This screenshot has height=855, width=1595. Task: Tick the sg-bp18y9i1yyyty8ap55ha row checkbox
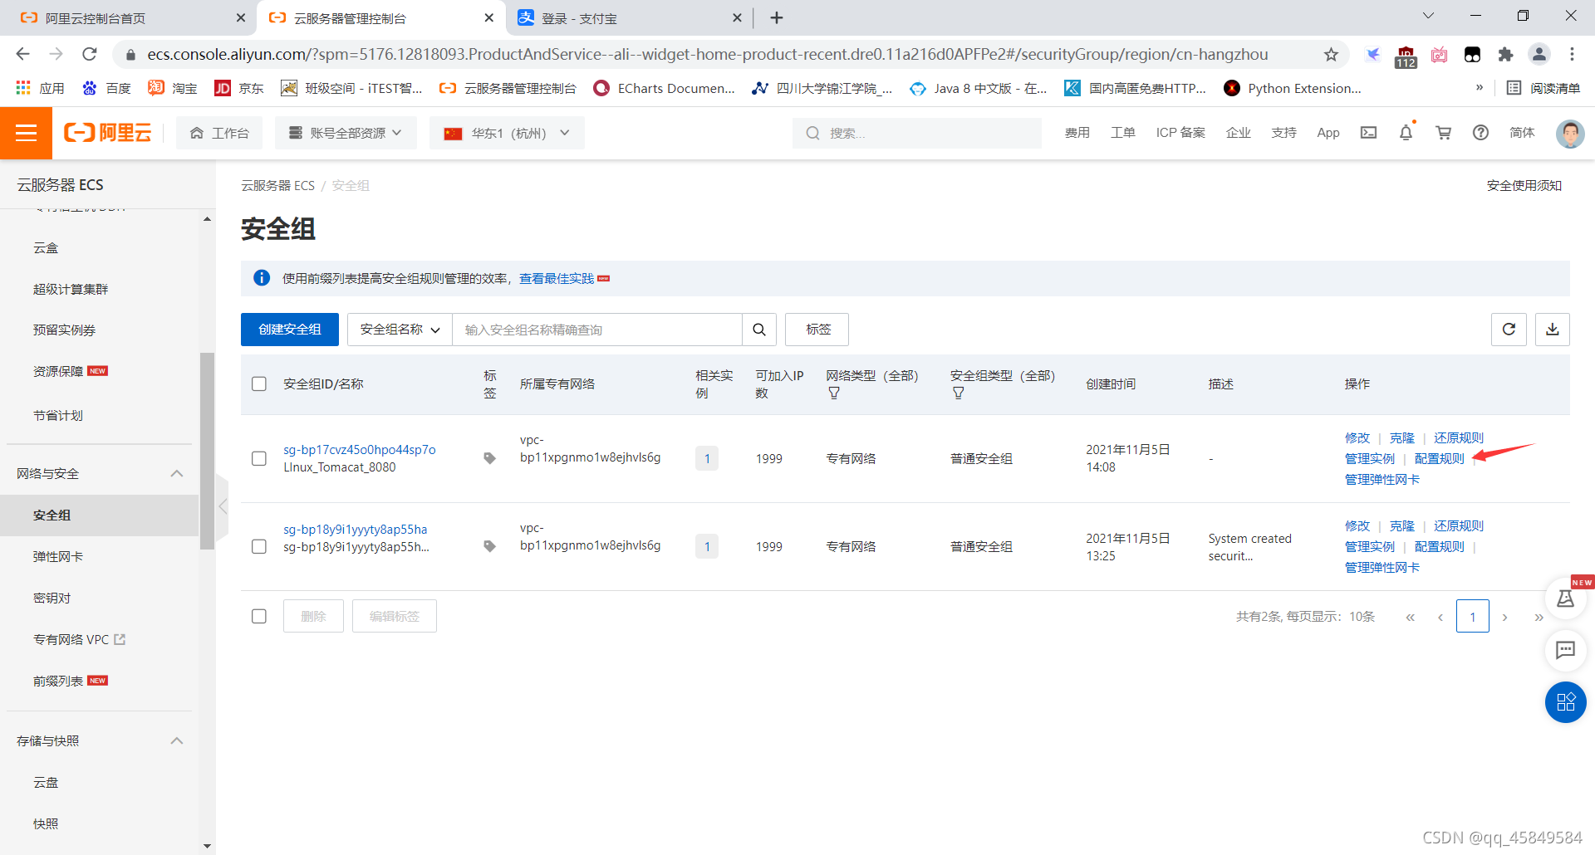[259, 546]
